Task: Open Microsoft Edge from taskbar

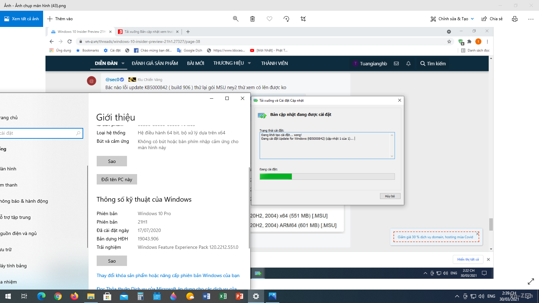Action: point(41,296)
